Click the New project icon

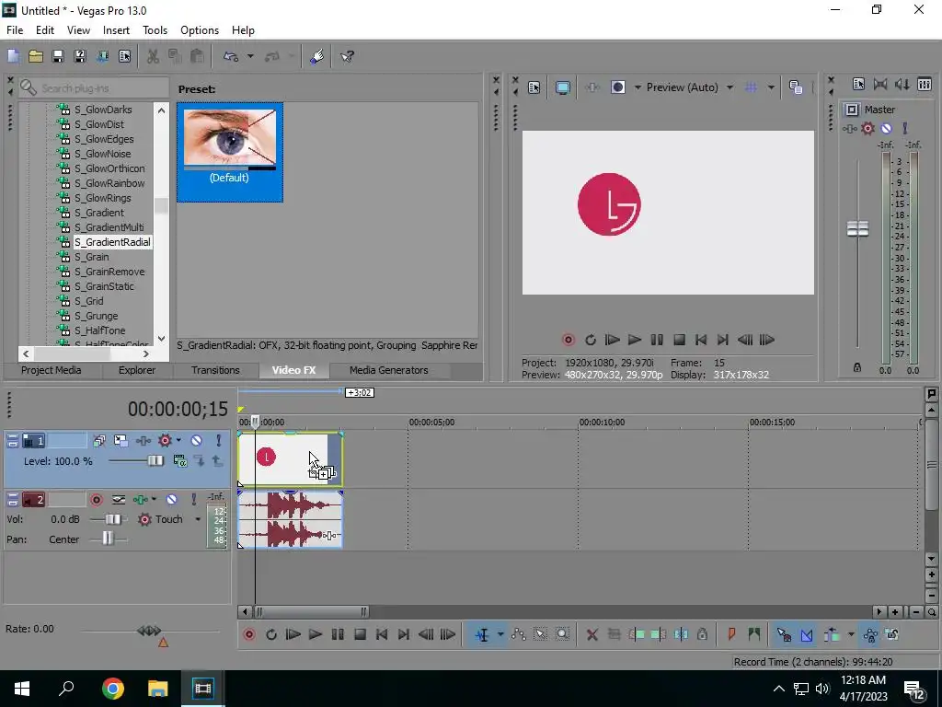(13, 56)
